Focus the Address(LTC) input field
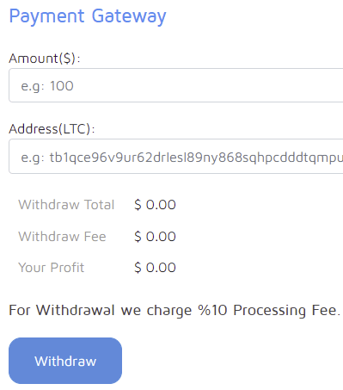Screen dimensions: 343x390 click(176, 157)
